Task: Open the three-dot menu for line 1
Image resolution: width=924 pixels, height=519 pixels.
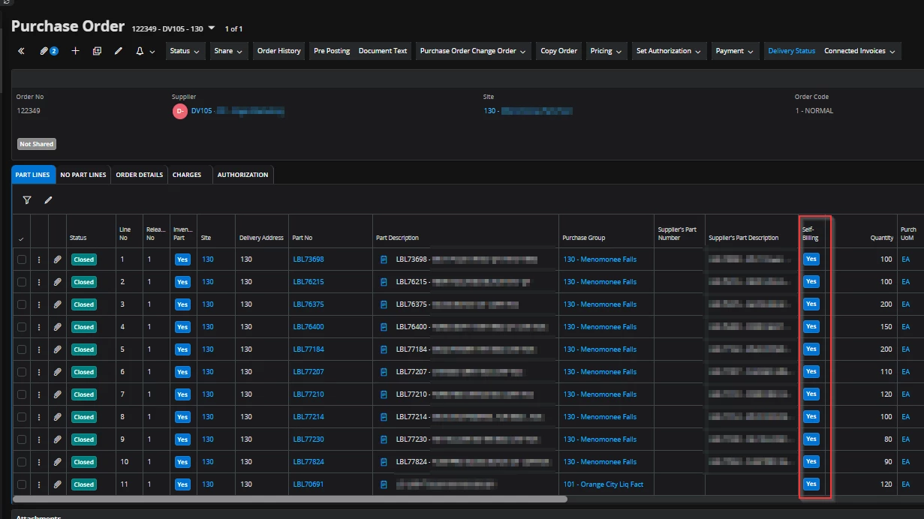Action: (x=39, y=259)
